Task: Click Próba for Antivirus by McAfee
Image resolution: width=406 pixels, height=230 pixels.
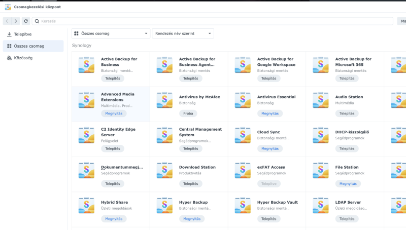Action: (x=188, y=113)
